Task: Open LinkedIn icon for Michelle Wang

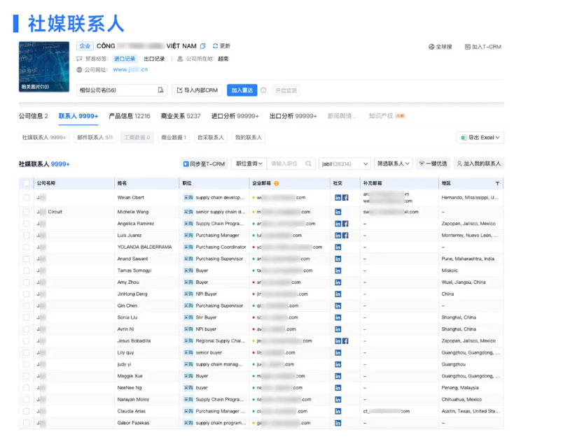Action: [x=338, y=212]
